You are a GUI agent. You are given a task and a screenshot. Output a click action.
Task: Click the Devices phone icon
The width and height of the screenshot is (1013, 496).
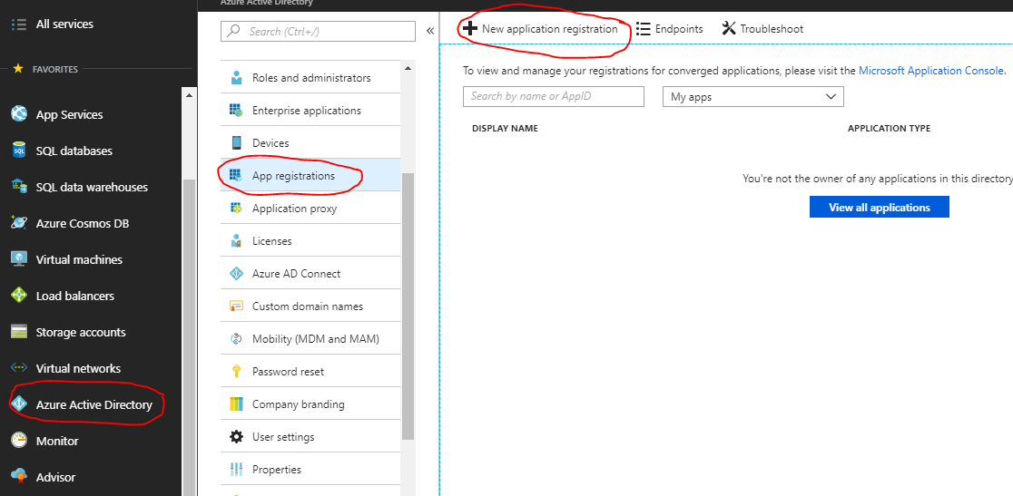[236, 143]
